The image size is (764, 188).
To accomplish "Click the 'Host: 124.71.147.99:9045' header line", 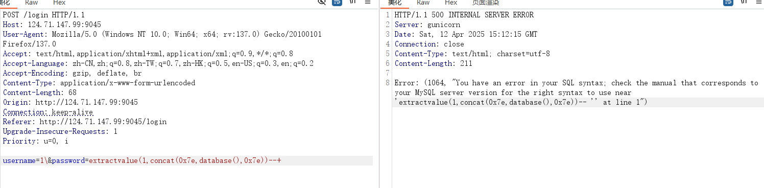I will tap(52, 25).
